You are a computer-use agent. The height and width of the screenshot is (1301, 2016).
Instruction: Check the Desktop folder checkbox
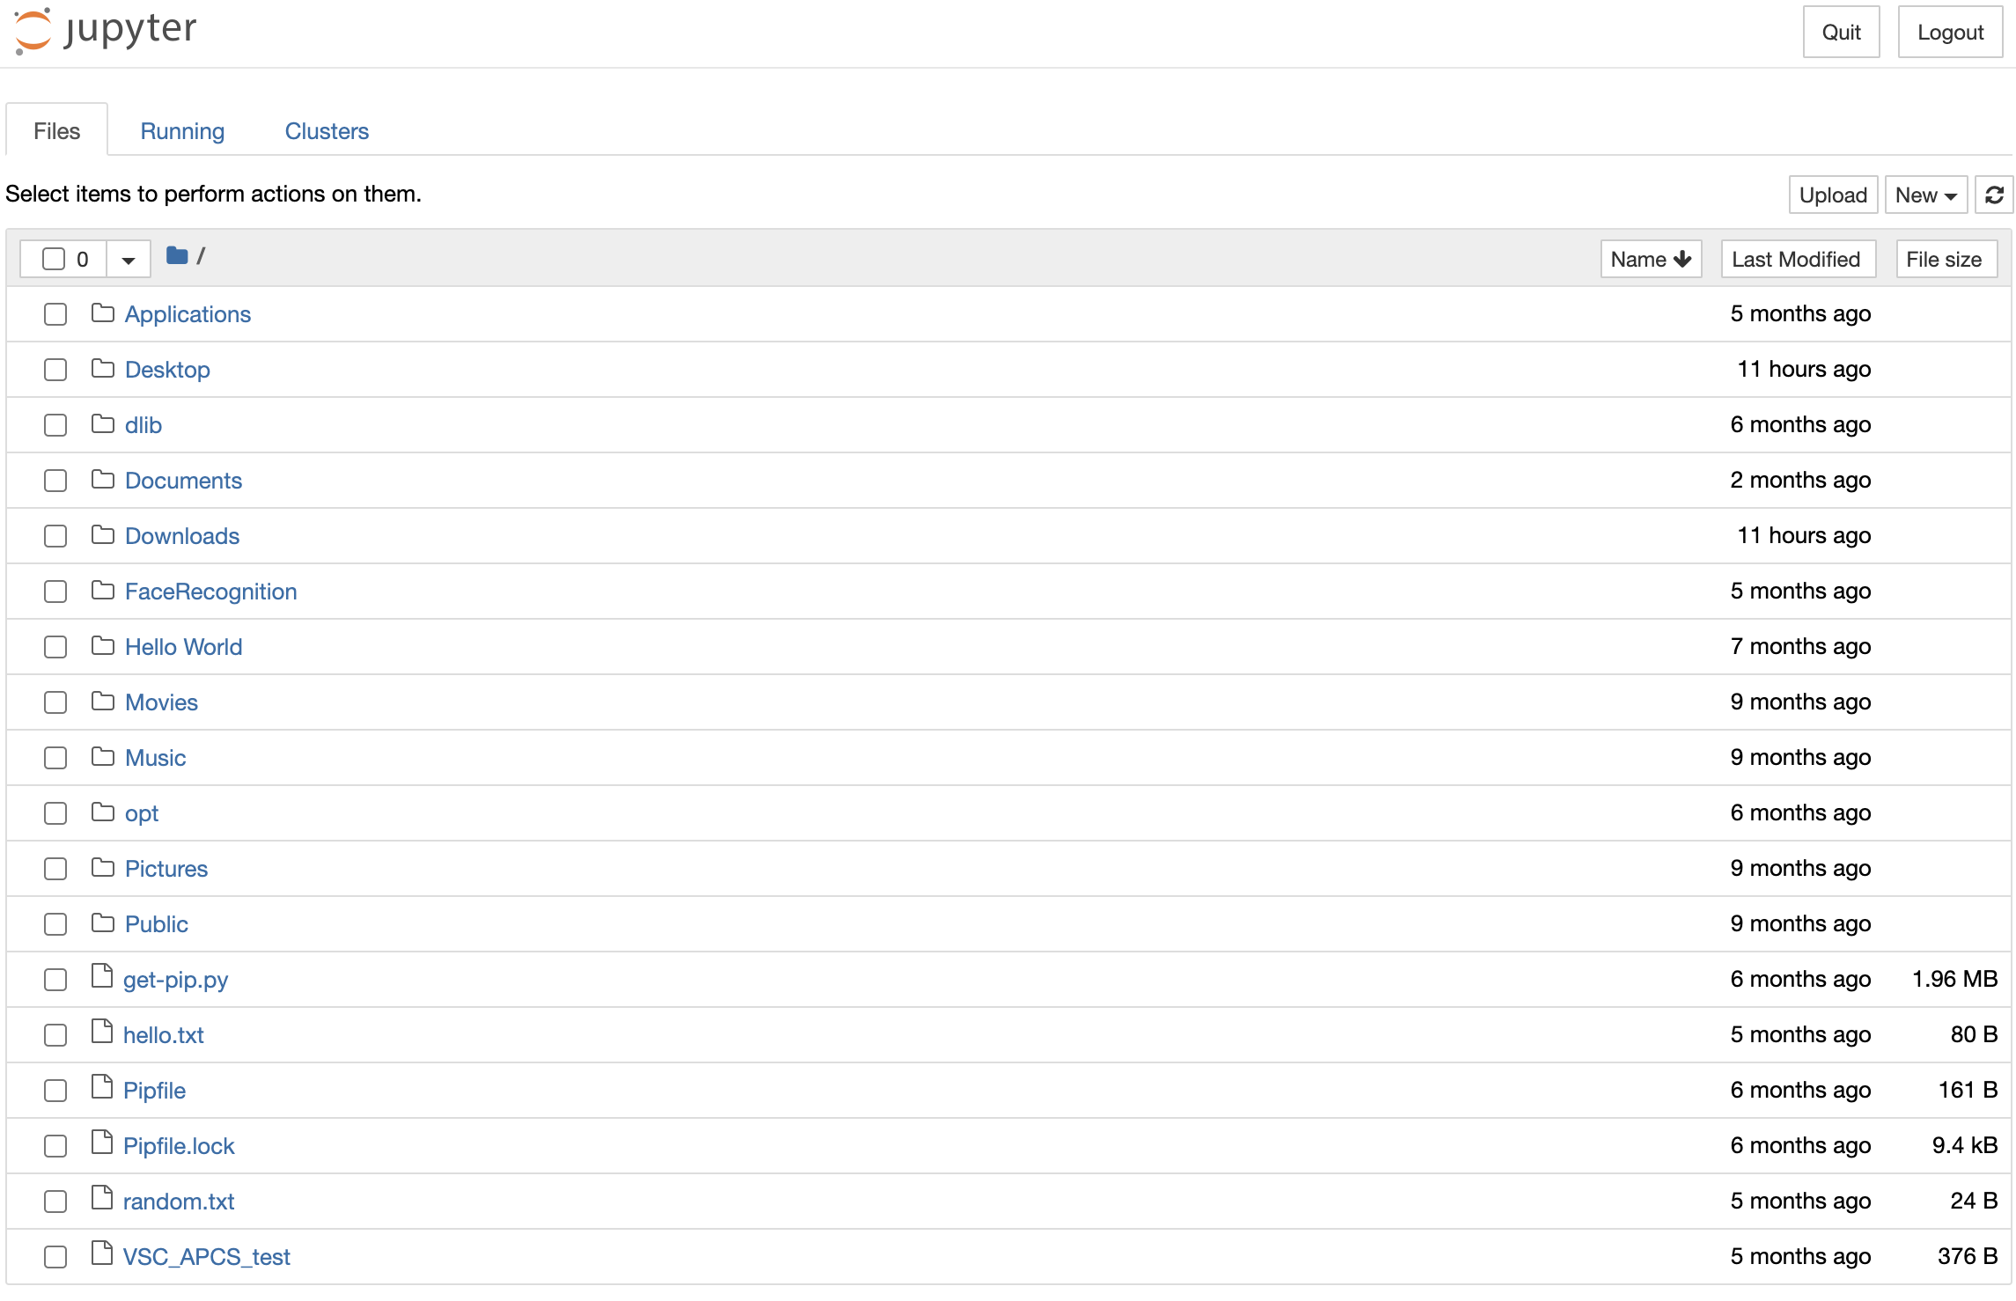click(55, 370)
